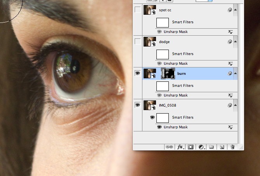This screenshot has height=176, width=260.
Task: Click the trash delete layer icon
Action: point(232,147)
